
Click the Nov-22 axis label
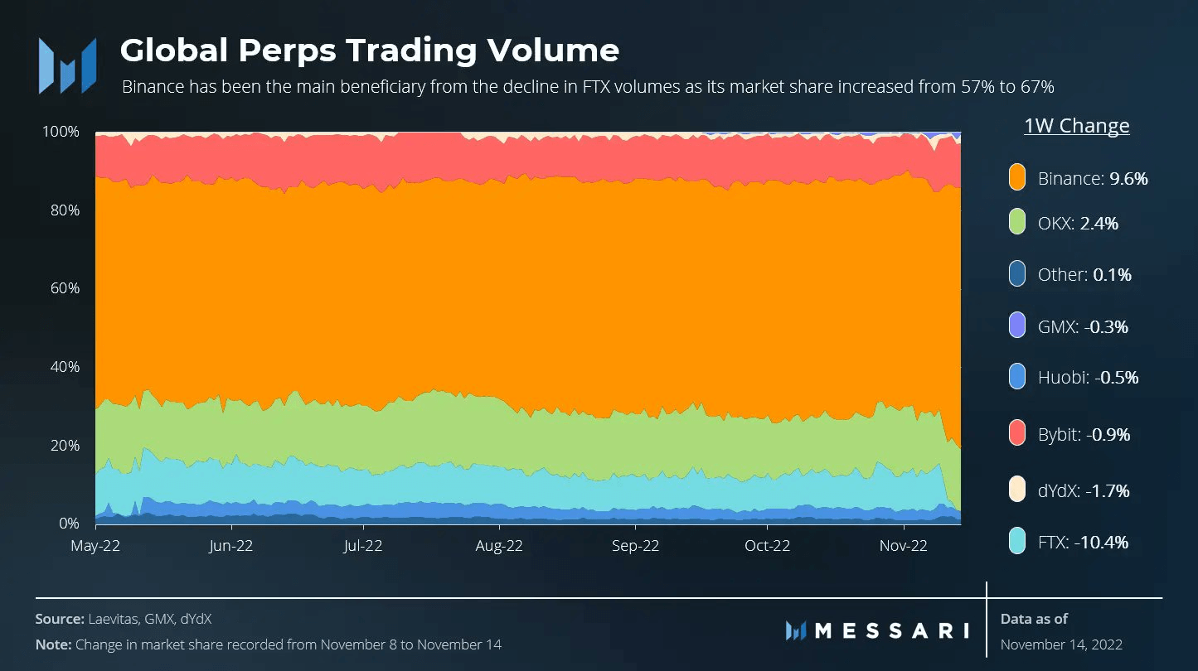[903, 546]
